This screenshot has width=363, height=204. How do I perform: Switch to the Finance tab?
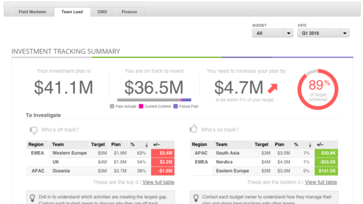[129, 12]
